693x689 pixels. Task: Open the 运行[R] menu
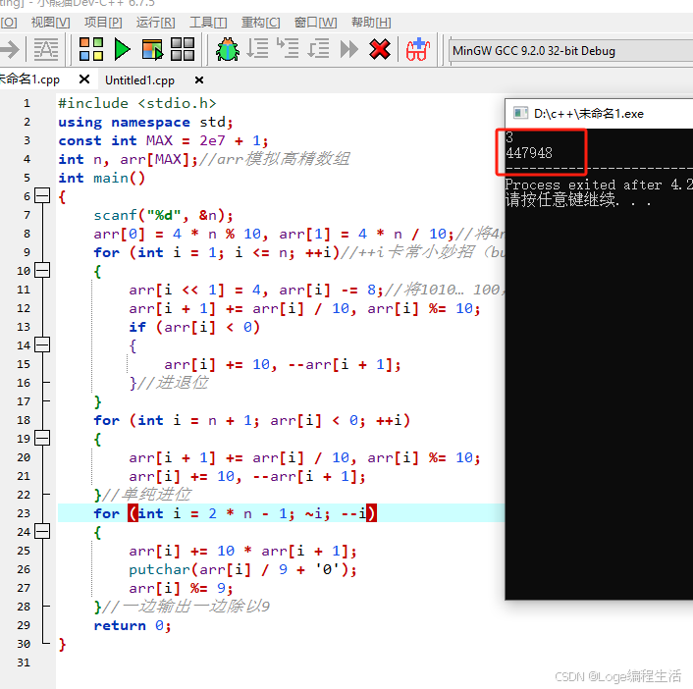point(155,23)
